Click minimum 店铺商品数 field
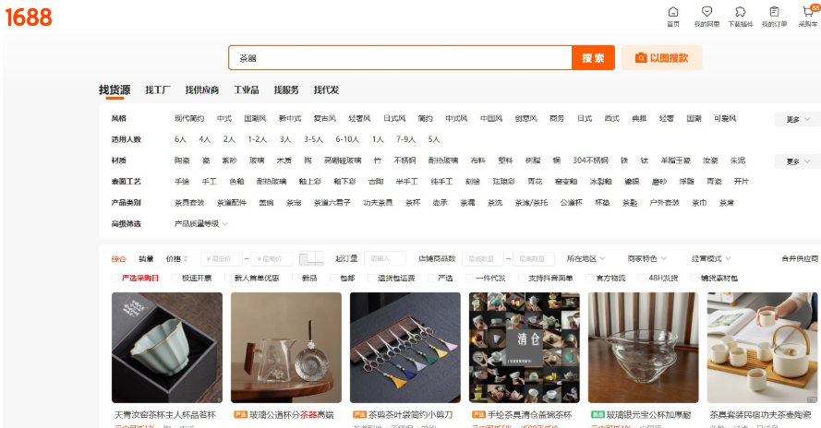This screenshot has width=821, height=428. click(x=483, y=258)
